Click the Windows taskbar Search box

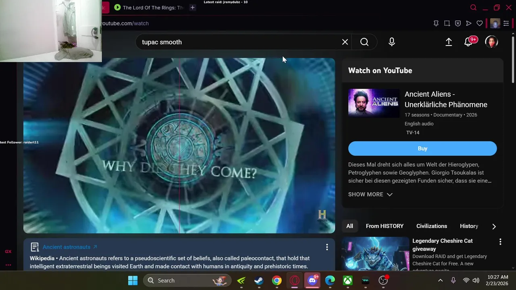click(187, 280)
